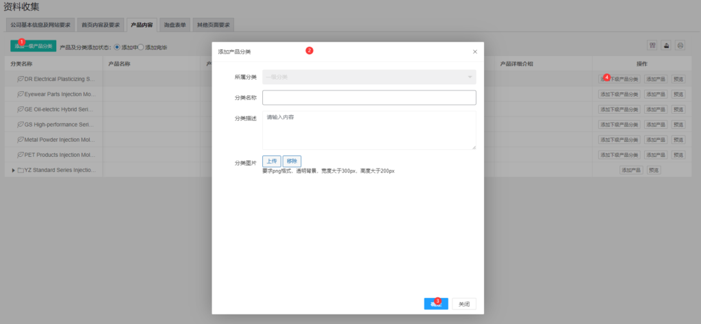Select the 添加中 radio button
Image resolution: width=701 pixels, height=324 pixels.
117,47
